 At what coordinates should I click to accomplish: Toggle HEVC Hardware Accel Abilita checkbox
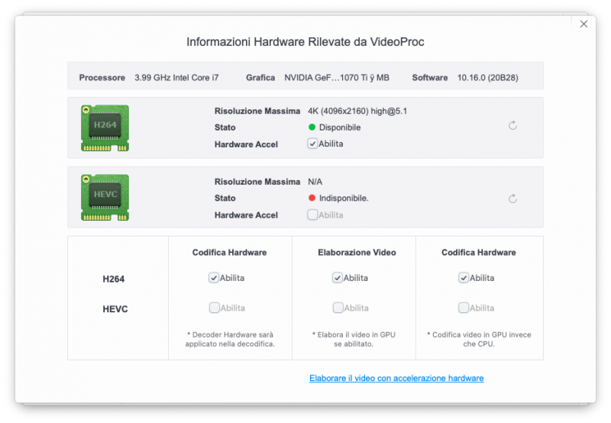[x=312, y=215]
